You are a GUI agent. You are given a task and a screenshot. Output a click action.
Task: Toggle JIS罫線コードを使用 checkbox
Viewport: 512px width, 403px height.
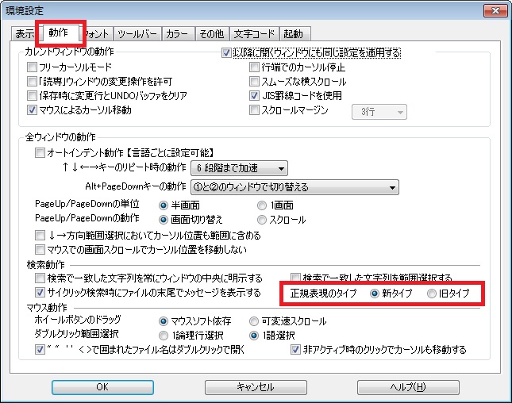click(x=254, y=96)
